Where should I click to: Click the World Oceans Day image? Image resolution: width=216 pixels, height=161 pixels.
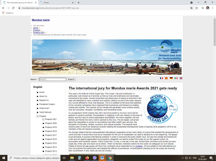[161, 109]
